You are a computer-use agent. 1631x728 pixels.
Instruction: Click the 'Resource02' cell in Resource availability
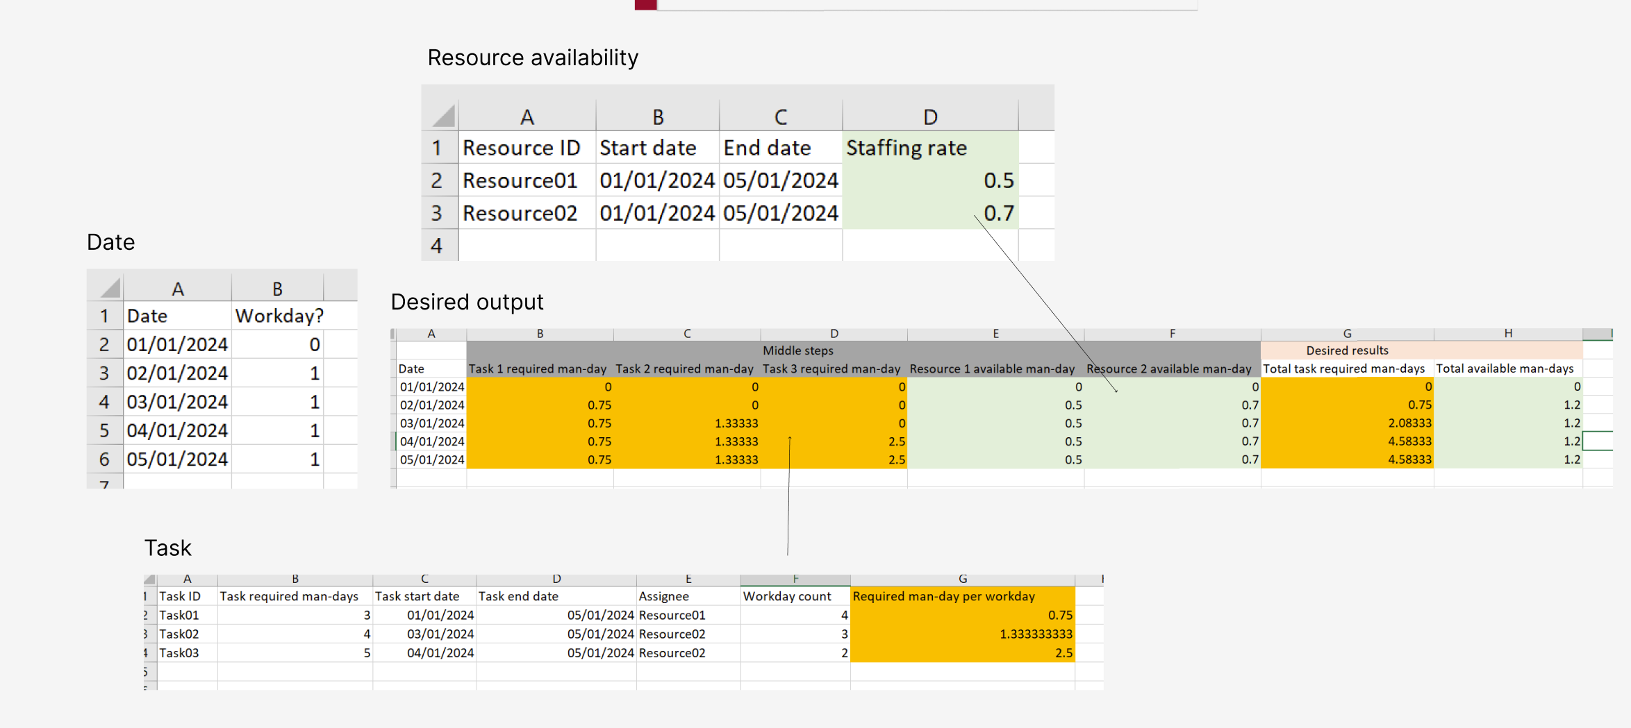[x=527, y=212]
